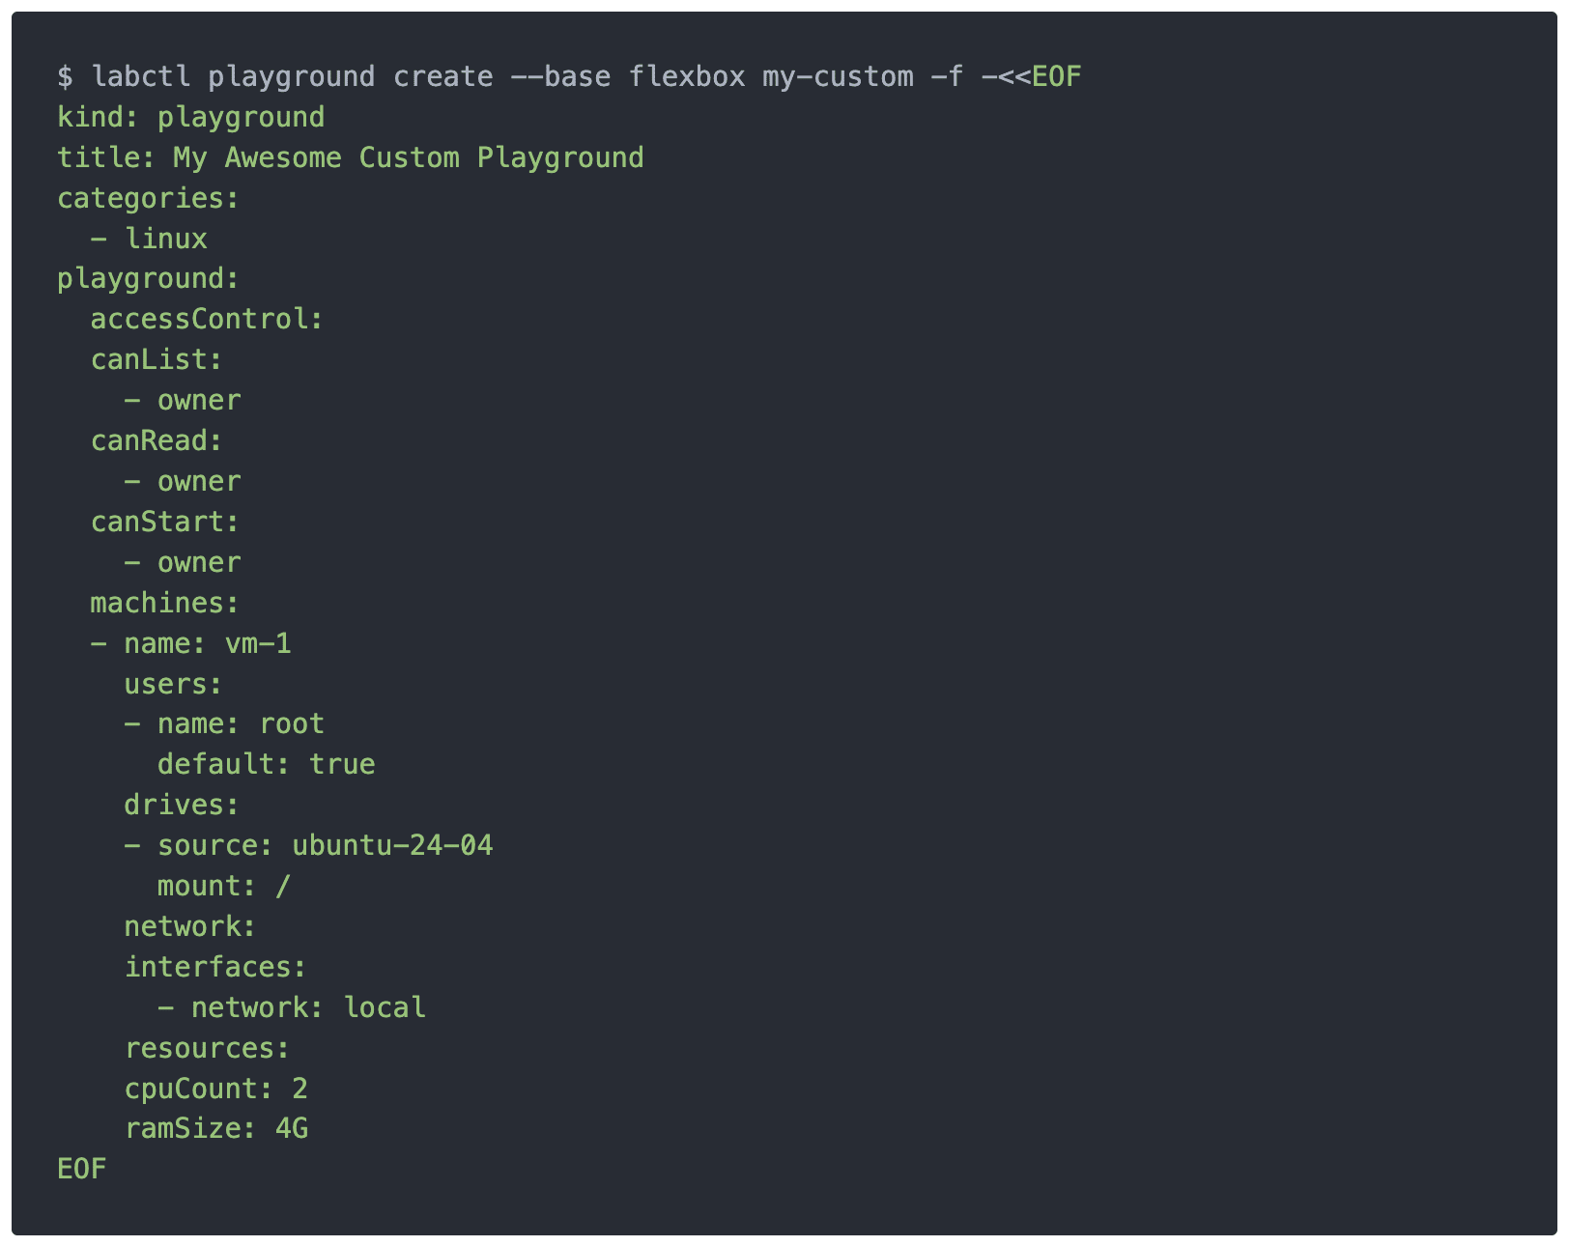This screenshot has width=1569, height=1246.
Task: Click the canList: key
Action: click(x=157, y=359)
